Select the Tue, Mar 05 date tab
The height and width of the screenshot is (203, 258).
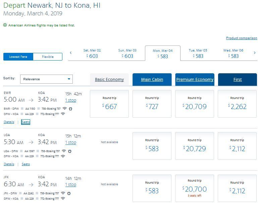pos(198,54)
